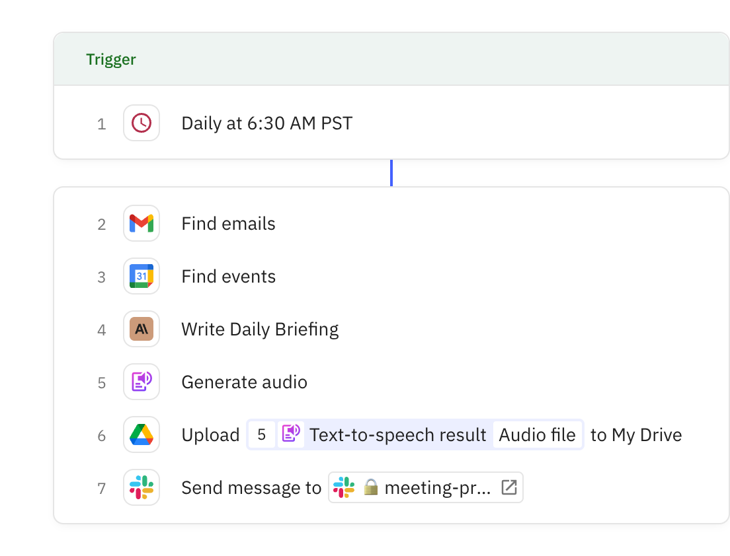Click the Slack icon on step 7
This screenshot has width=730, height=556.
pyautogui.click(x=142, y=487)
